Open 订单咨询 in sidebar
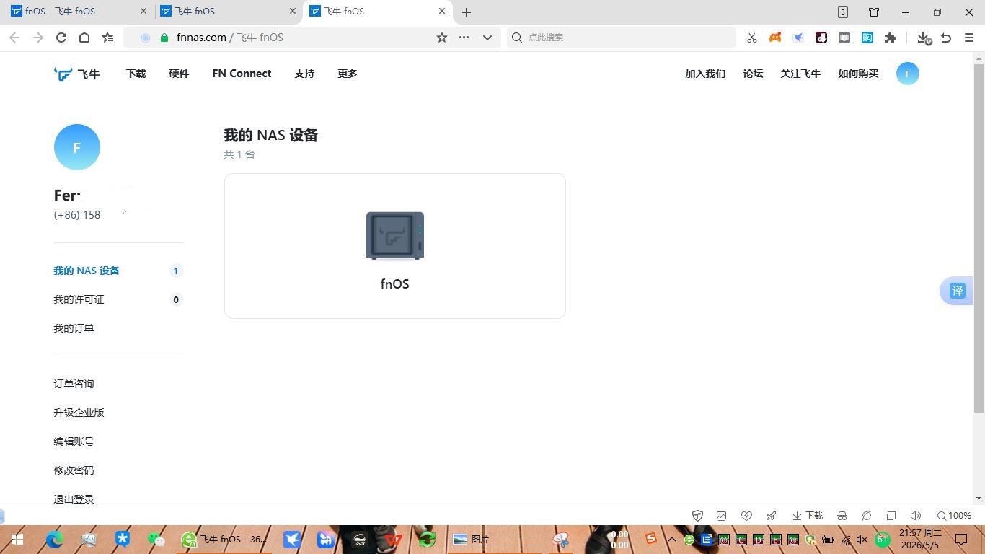Viewport: 985px width, 554px height. pos(74,384)
